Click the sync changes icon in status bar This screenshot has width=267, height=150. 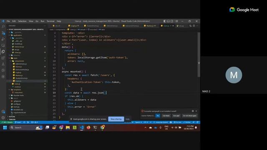point(24,122)
